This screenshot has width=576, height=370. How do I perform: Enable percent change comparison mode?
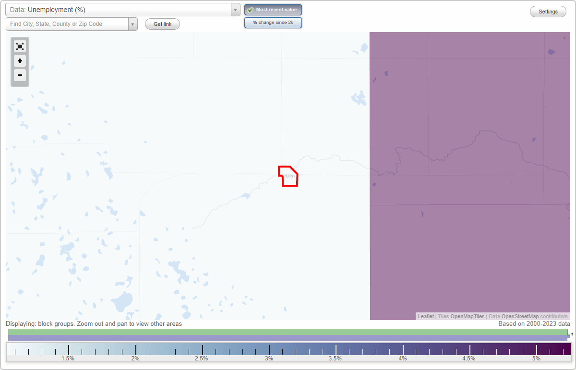point(273,22)
